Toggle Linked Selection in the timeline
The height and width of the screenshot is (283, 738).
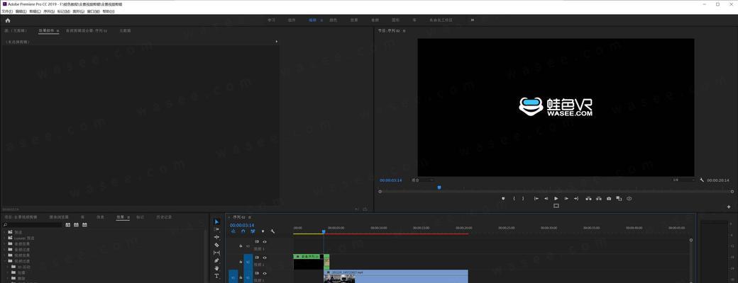tap(253, 231)
